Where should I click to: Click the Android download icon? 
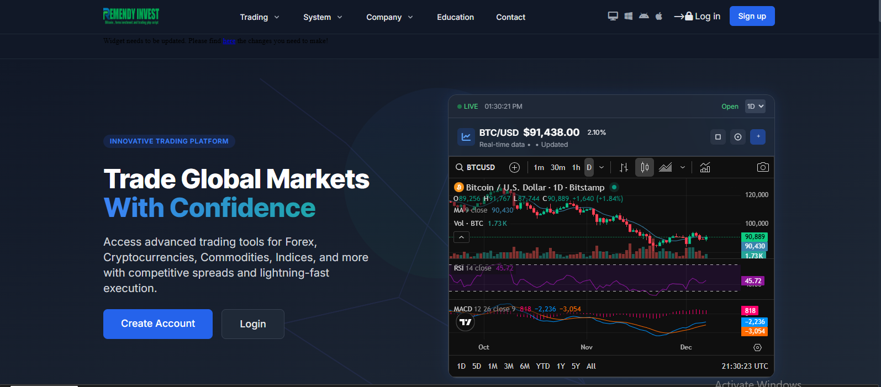pyautogui.click(x=643, y=16)
